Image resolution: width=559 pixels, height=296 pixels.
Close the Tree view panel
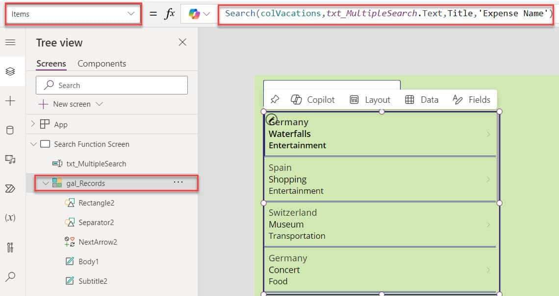pos(182,43)
